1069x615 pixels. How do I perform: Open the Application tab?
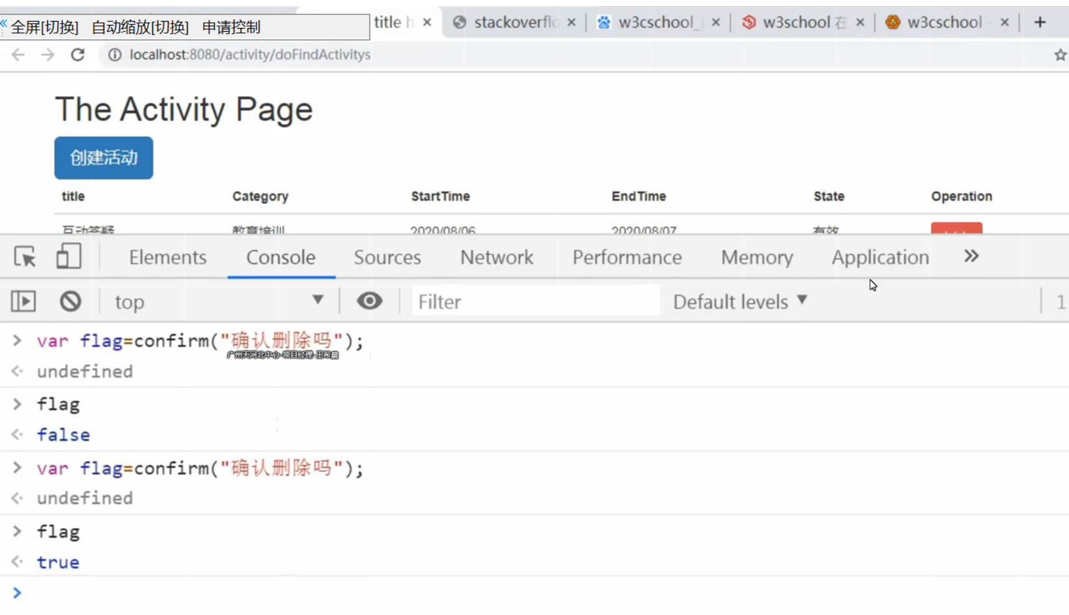[x=880, y=257]
